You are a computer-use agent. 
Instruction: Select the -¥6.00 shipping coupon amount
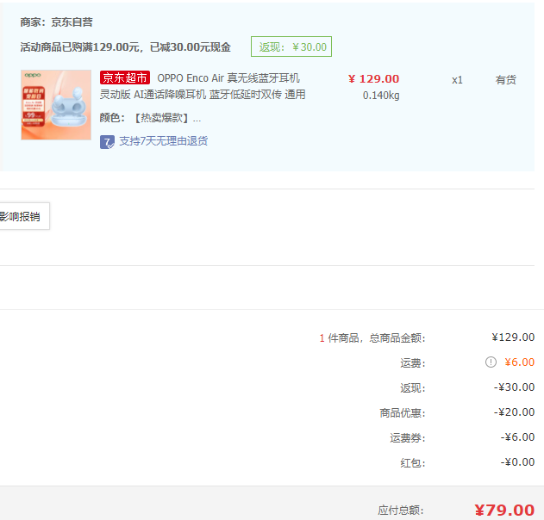click(517, 436)
